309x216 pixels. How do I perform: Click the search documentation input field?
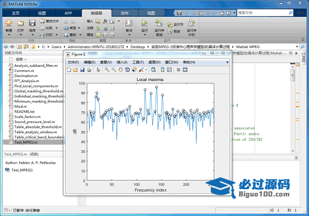(263, 13)
